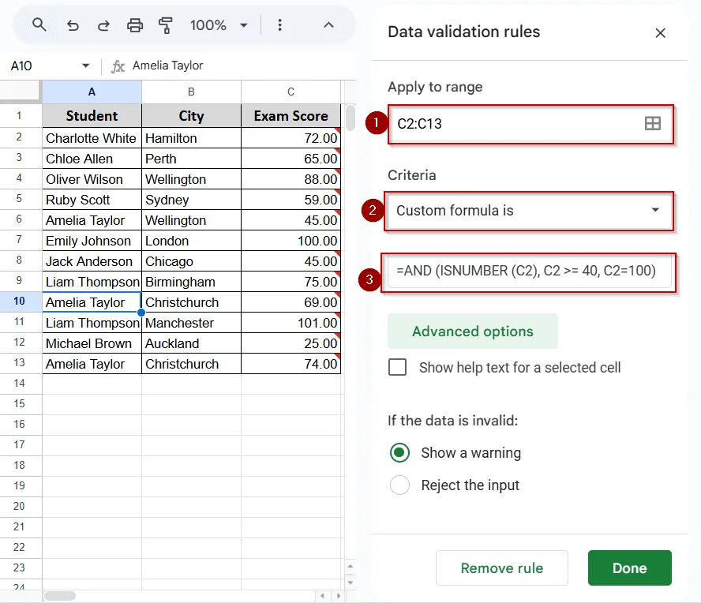This screenshot has height=603, width=701.
Task: Select column A header
Action: pyautogui.click(x=92, y=92)
